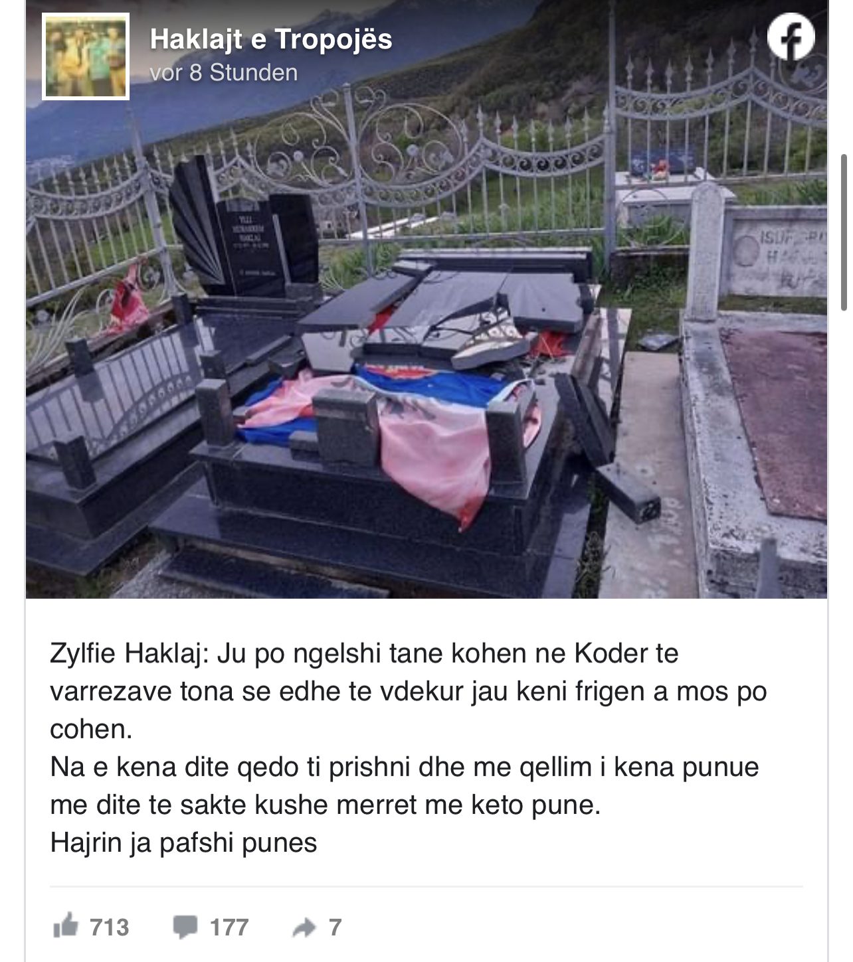Click the share arrow icon
The height and width of the screenshot is (962, 853).
coord(304,927)
